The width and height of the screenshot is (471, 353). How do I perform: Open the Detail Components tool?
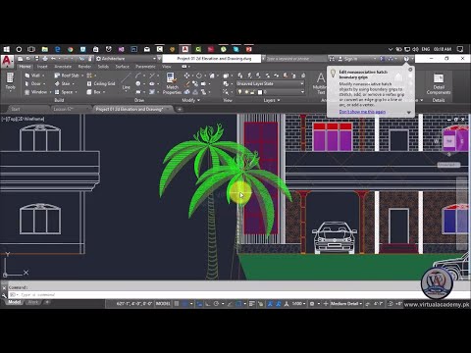click(x=439, y=83)
